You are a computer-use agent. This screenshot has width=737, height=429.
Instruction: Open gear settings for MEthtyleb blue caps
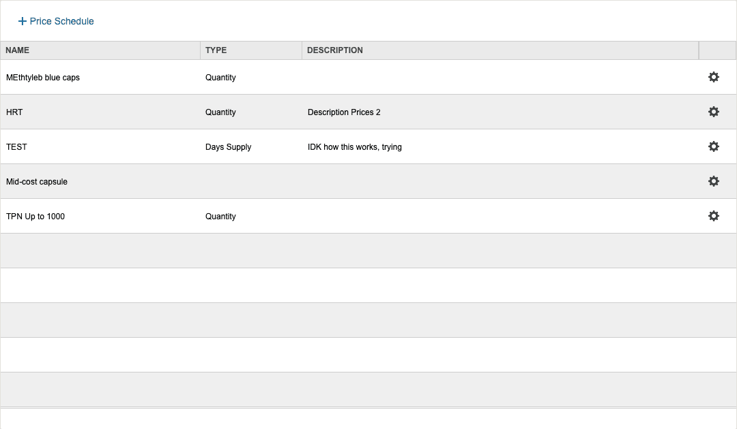coord(714,77)
